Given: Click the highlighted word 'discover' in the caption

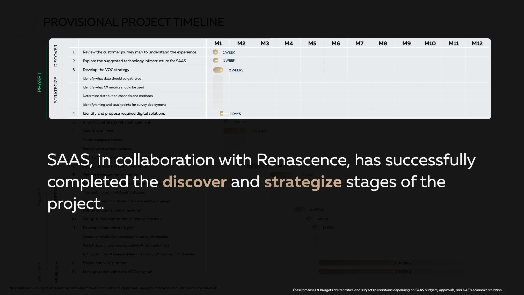Looking at the screenshot, I should pos(195,182).
